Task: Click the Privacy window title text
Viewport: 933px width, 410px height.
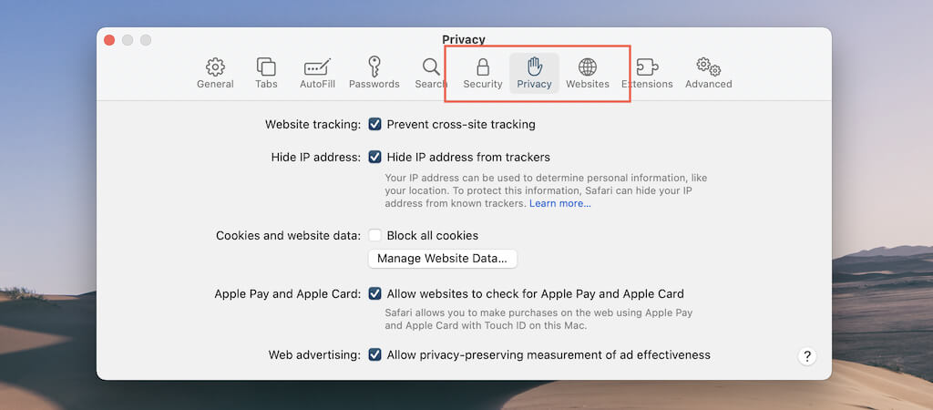Action: click(464, 40)
